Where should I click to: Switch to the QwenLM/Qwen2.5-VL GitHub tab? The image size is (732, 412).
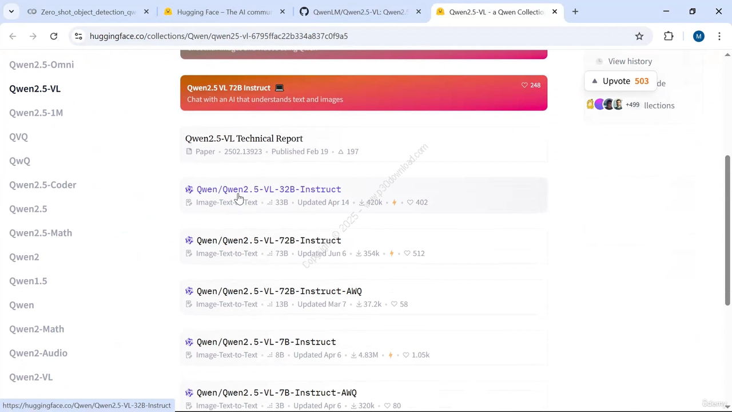pyautogui.click(x=360, y=11)
